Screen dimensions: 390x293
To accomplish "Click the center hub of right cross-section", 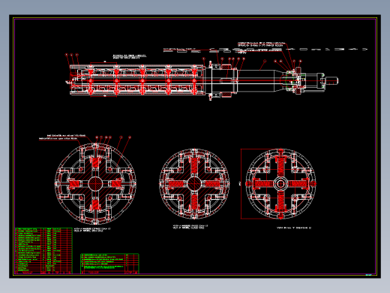I will click(x=280, y=184).
